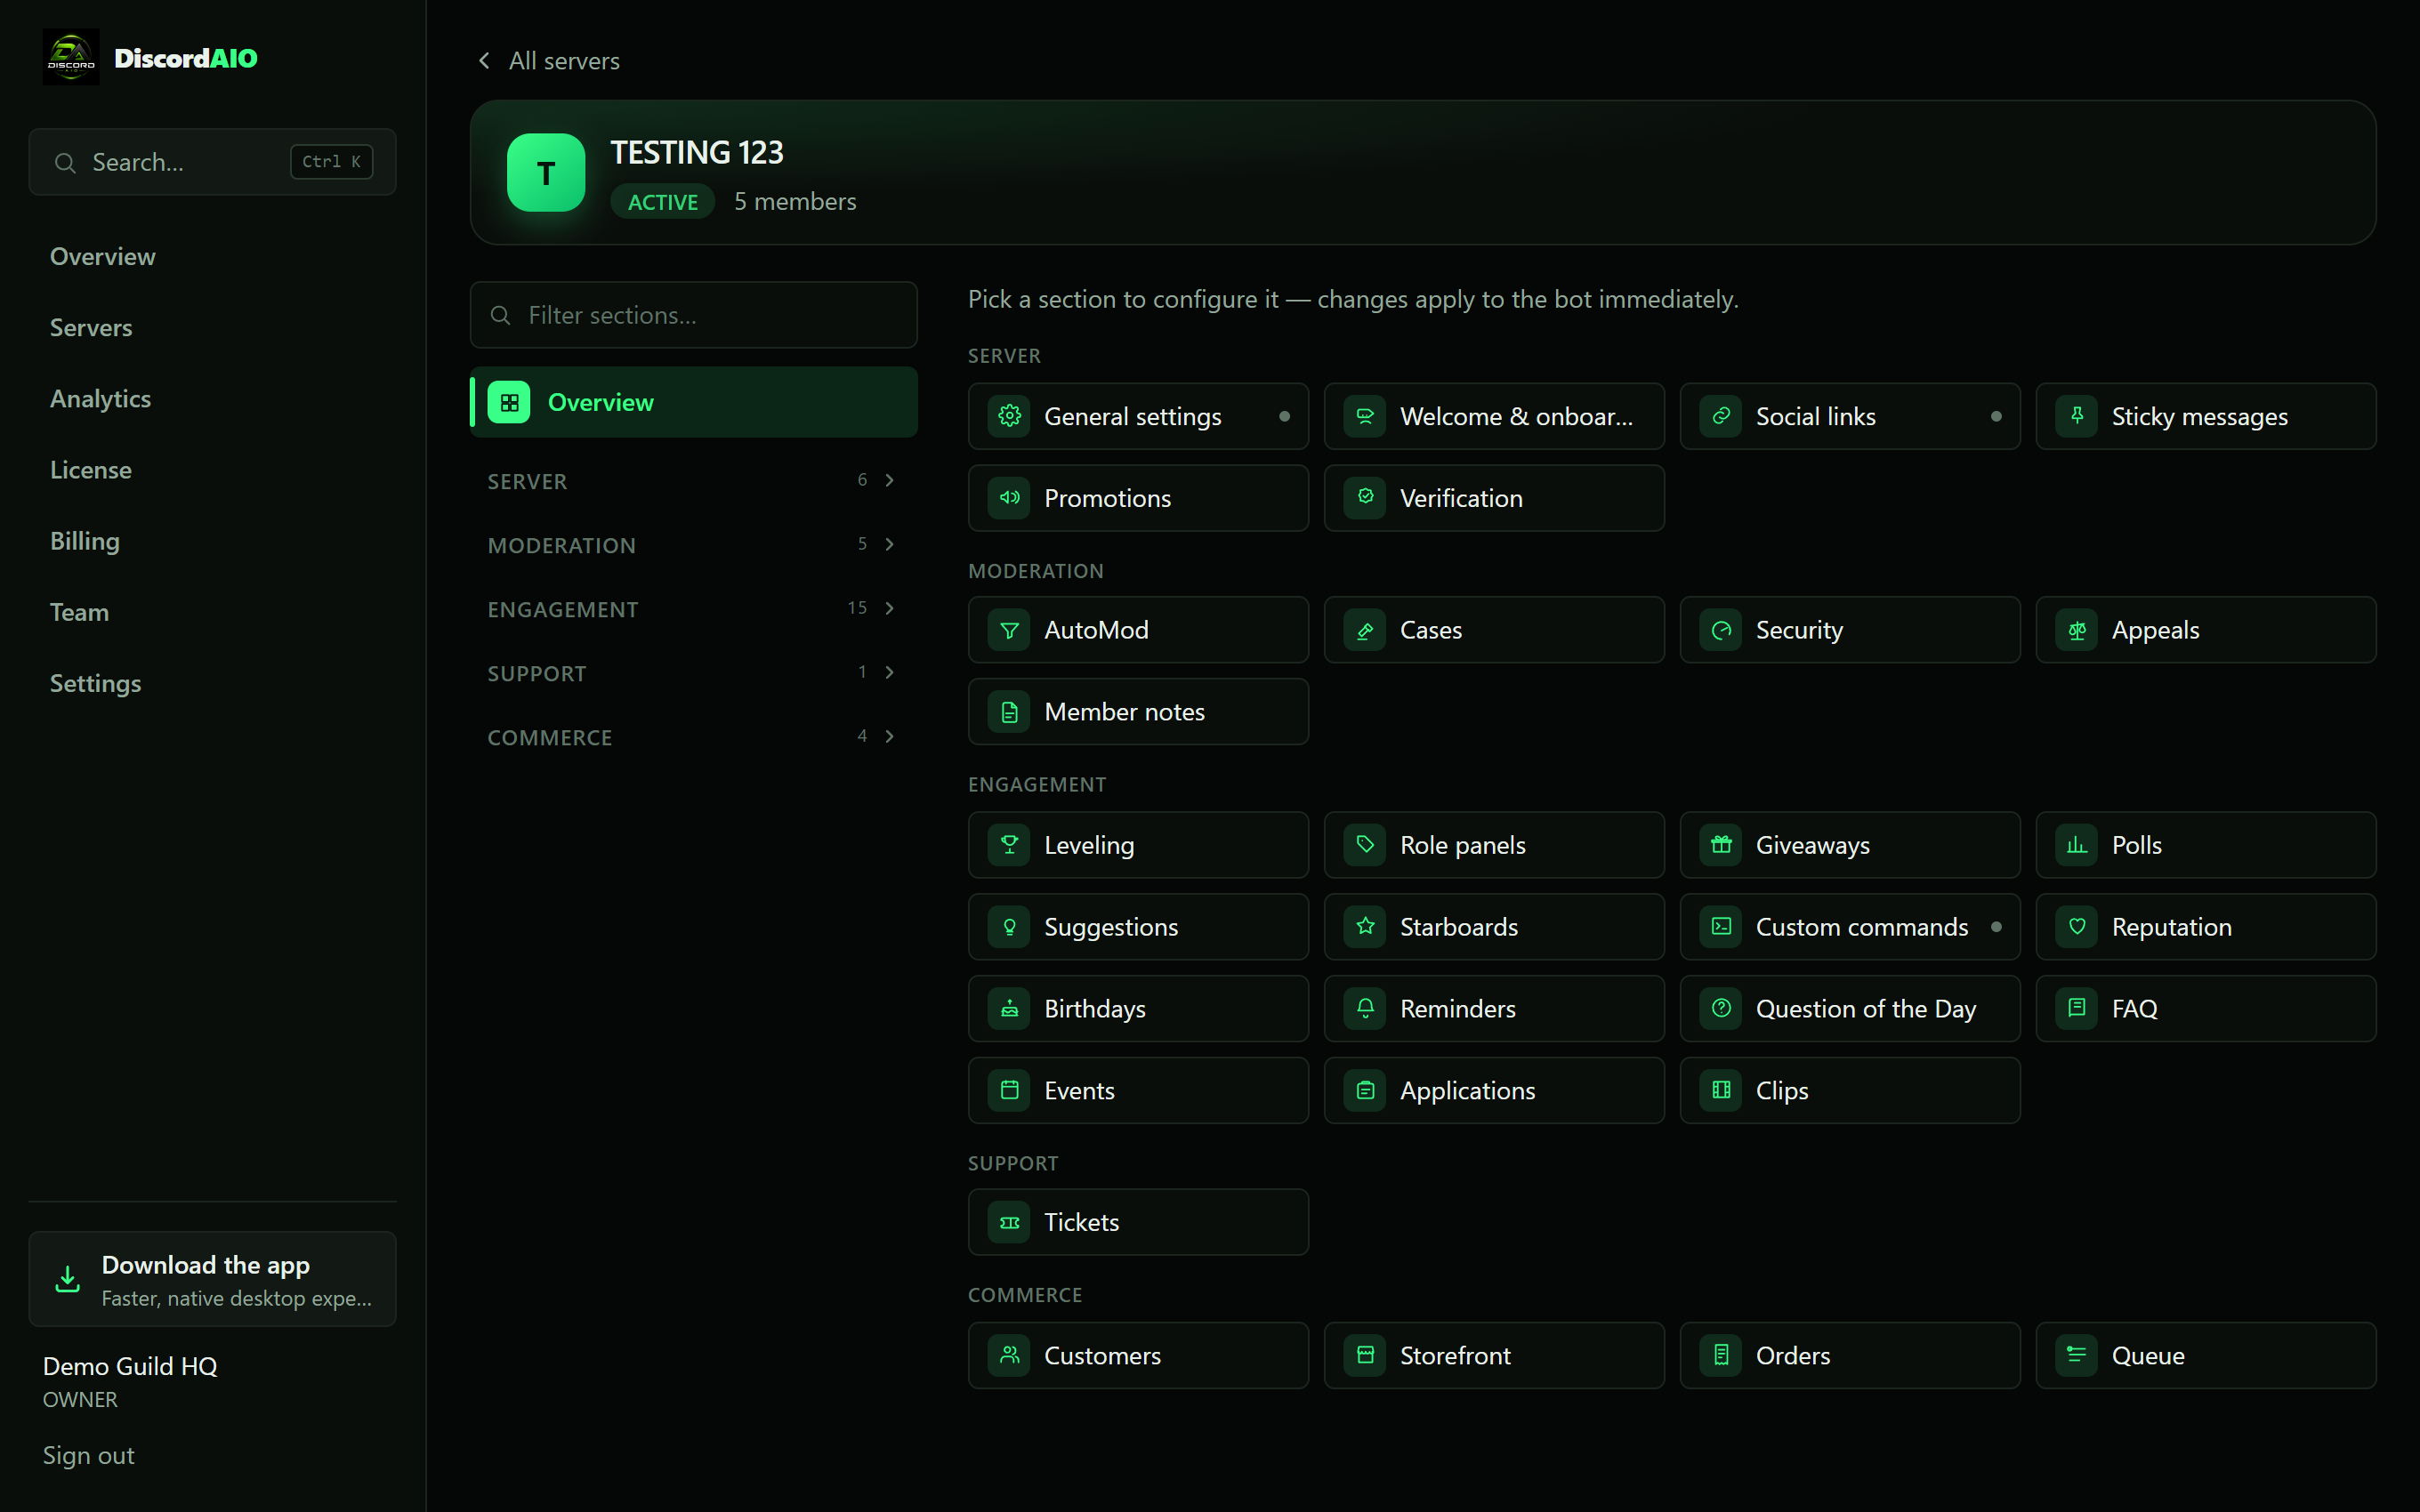Click the Promotions megaphone icon

point(1009,498)
